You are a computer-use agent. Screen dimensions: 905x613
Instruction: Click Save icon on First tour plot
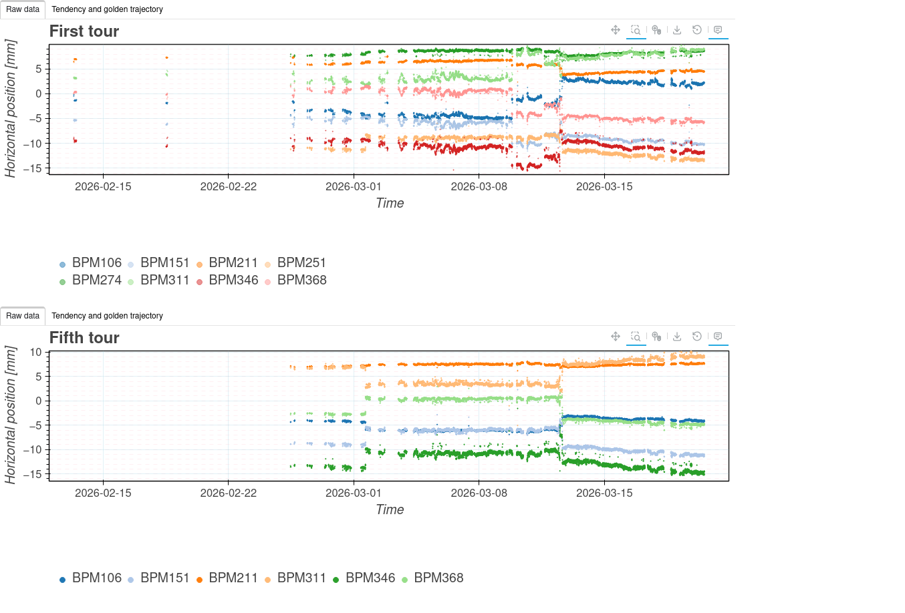pyautogui.click(x=677, y=30)
